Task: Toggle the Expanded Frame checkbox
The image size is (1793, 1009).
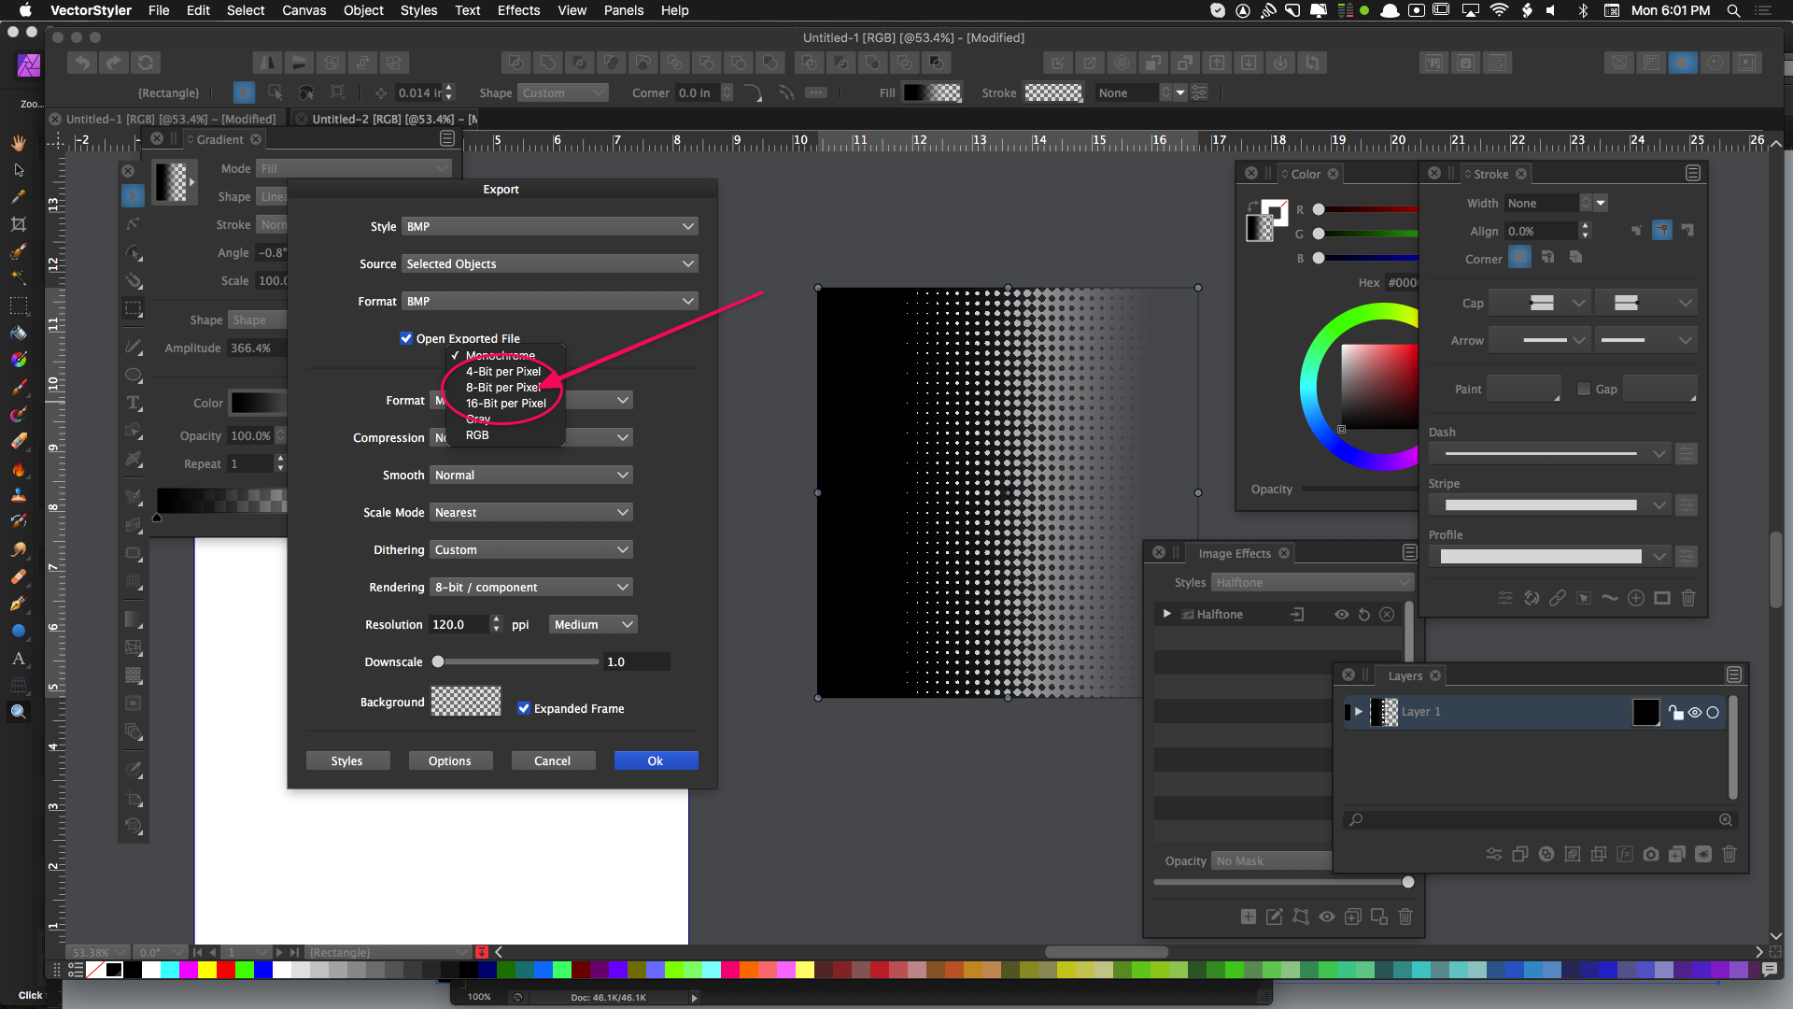Action: pos(524,708)
